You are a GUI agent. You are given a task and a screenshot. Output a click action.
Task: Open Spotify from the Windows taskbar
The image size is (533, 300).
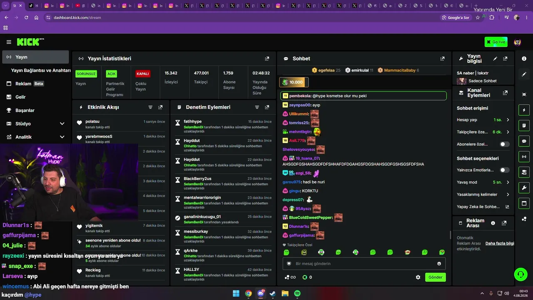pos(297,293)
